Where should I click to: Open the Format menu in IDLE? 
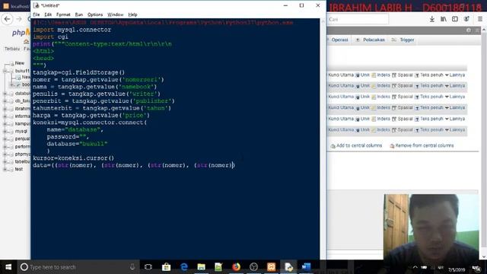63,14
